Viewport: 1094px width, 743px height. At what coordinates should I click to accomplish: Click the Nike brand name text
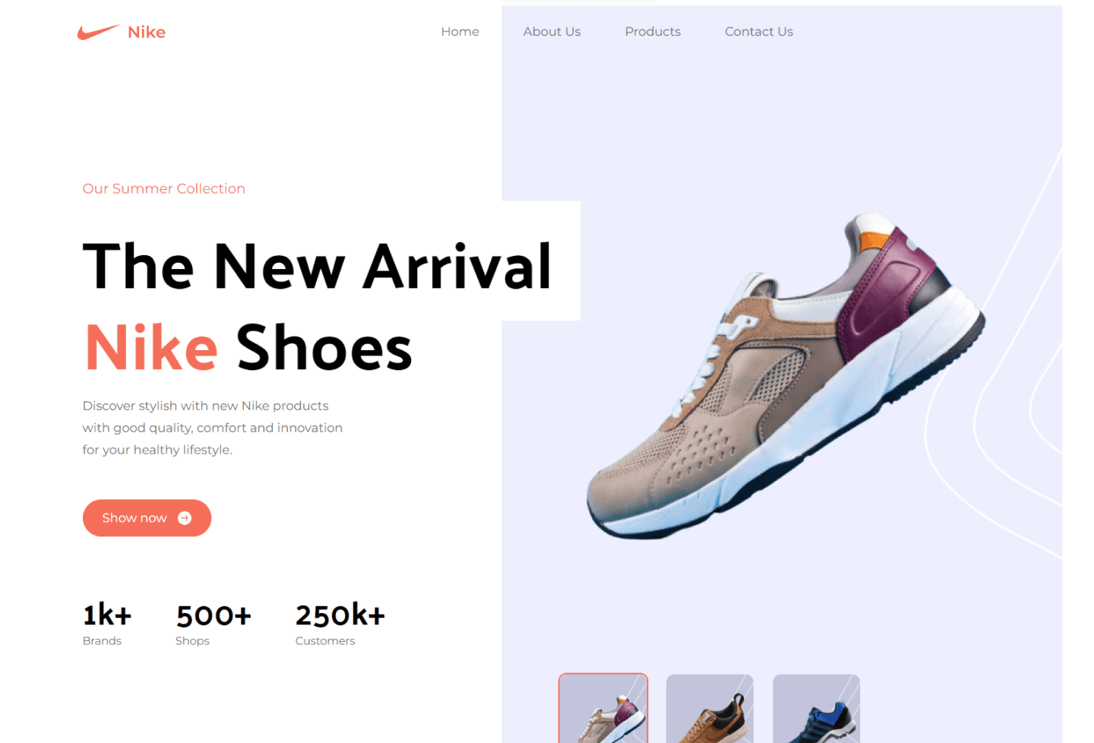[x=147, y=32]
